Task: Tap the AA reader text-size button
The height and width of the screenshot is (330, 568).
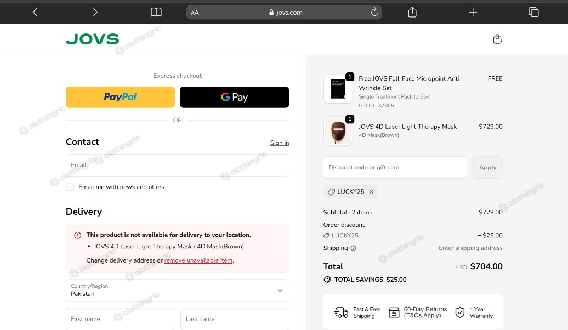Action: point(195,13)
